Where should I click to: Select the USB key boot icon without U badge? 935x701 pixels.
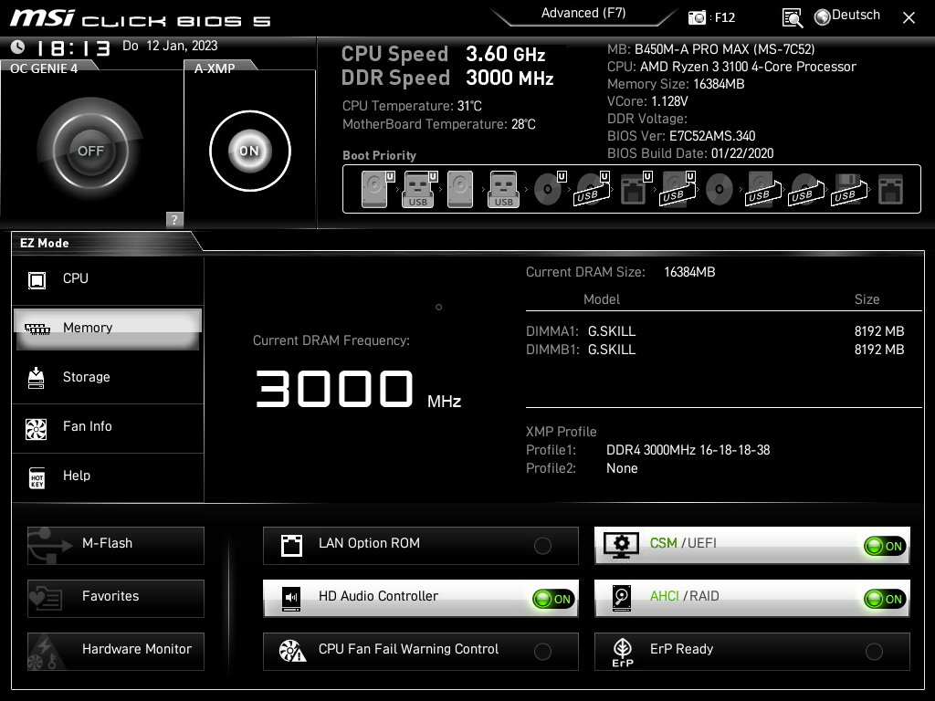503,189
